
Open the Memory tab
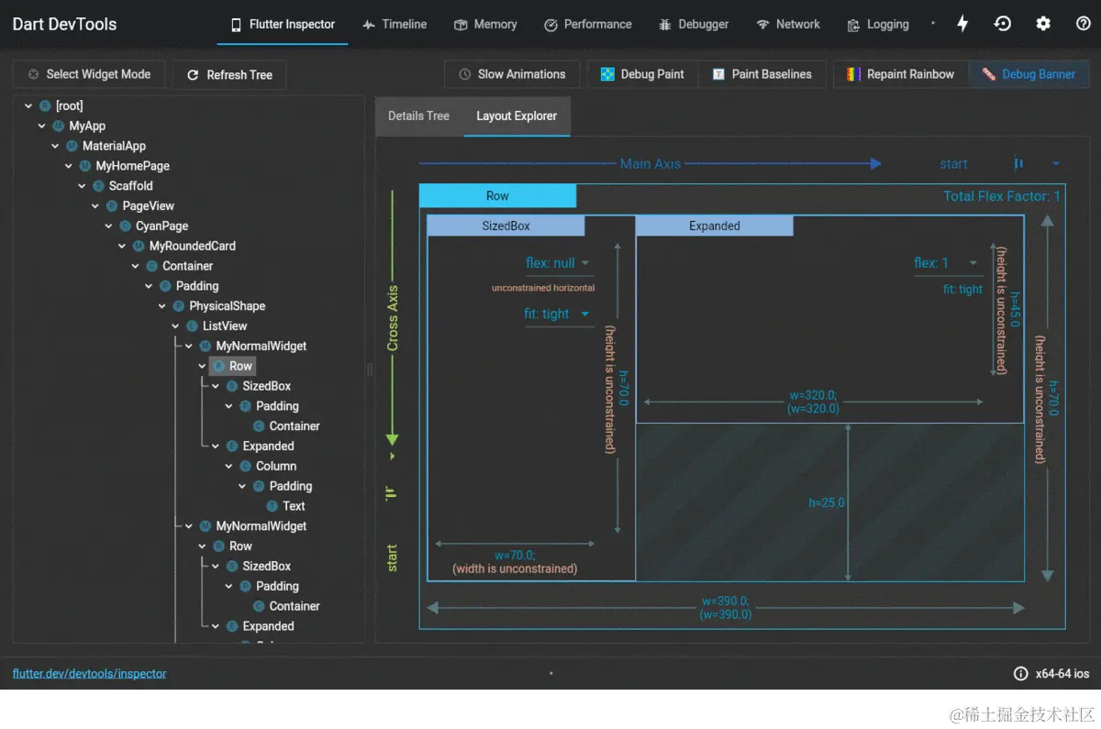[485, 25]
